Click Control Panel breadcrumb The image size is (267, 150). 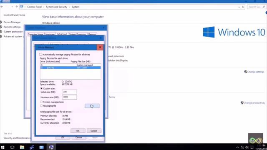(34, 7)
